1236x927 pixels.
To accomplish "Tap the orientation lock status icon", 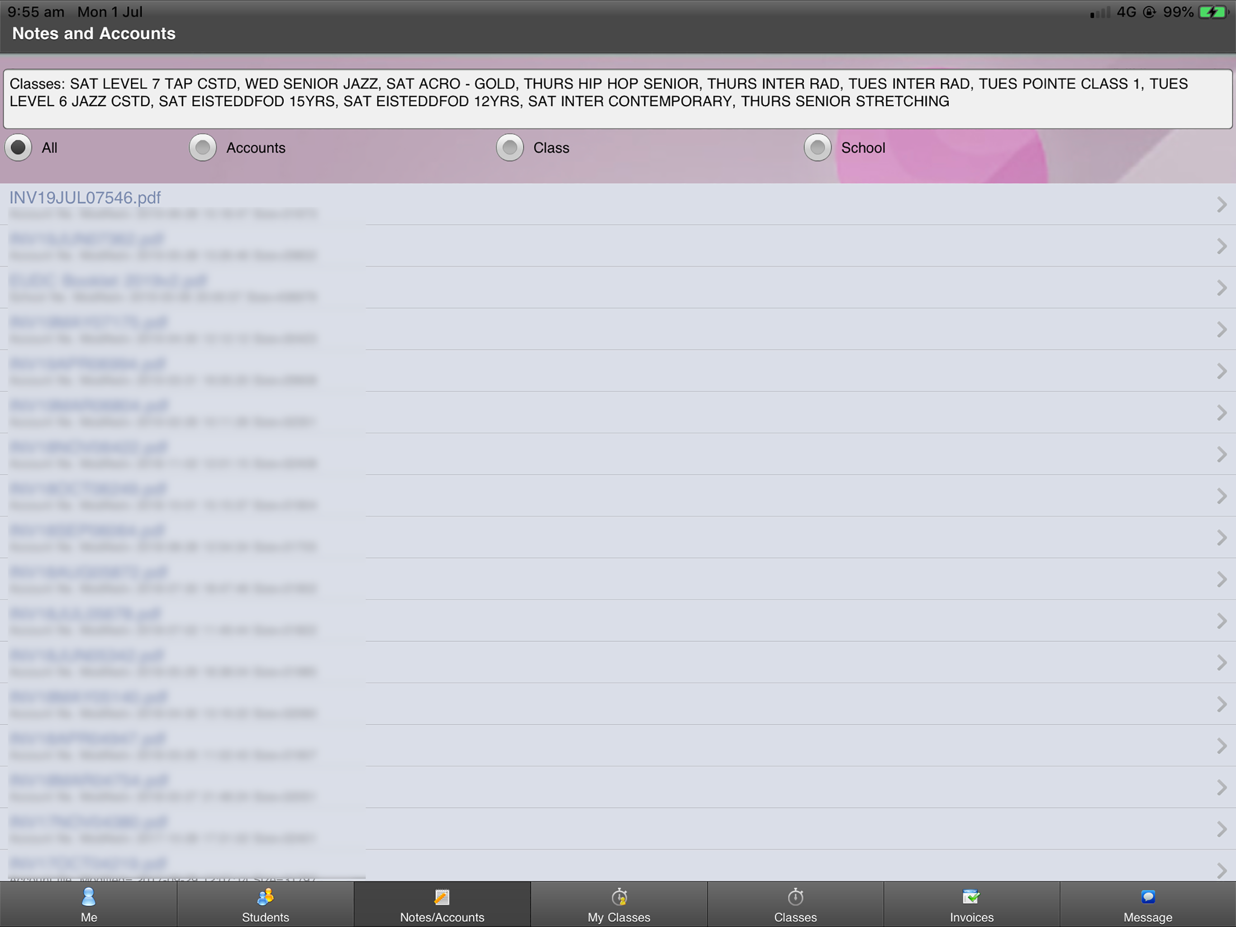I will pyautogui.click(x=1150, y=12).
